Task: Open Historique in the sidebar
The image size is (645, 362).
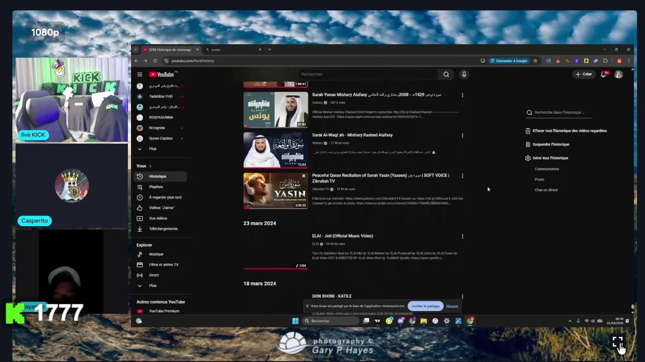Action: (x=160, y=176)
